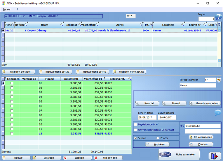The height and width of the screenshot is (161, 223).
Task: Click the bottom Wijzigen button
Action: point(47,158)
